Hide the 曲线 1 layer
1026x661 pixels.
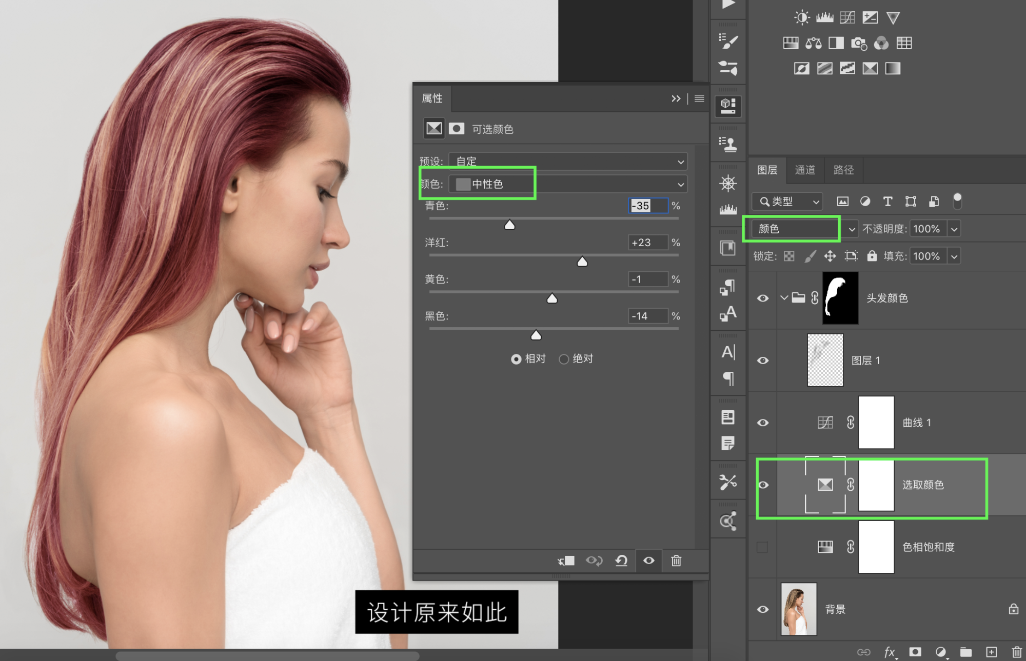pos(763,423)
